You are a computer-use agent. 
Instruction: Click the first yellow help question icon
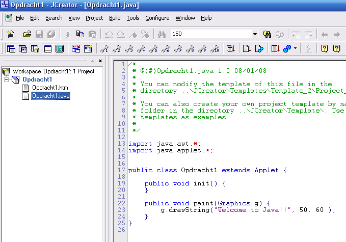pyautogui.click(x=324, y=48)
